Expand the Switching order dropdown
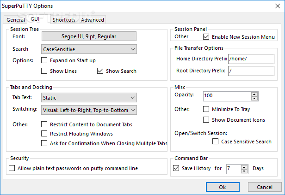 tap(89, 110)
